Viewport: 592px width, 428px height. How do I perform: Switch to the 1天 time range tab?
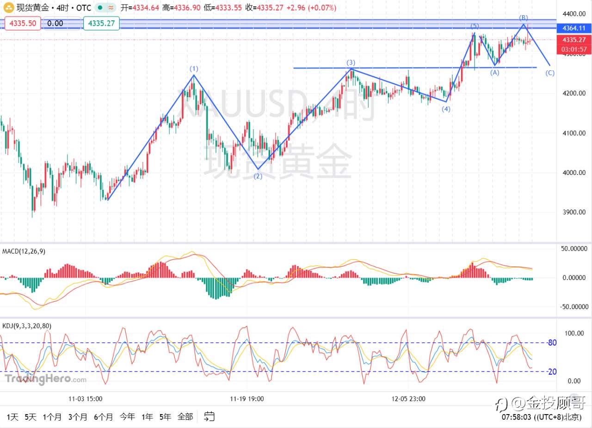(12, 416)
